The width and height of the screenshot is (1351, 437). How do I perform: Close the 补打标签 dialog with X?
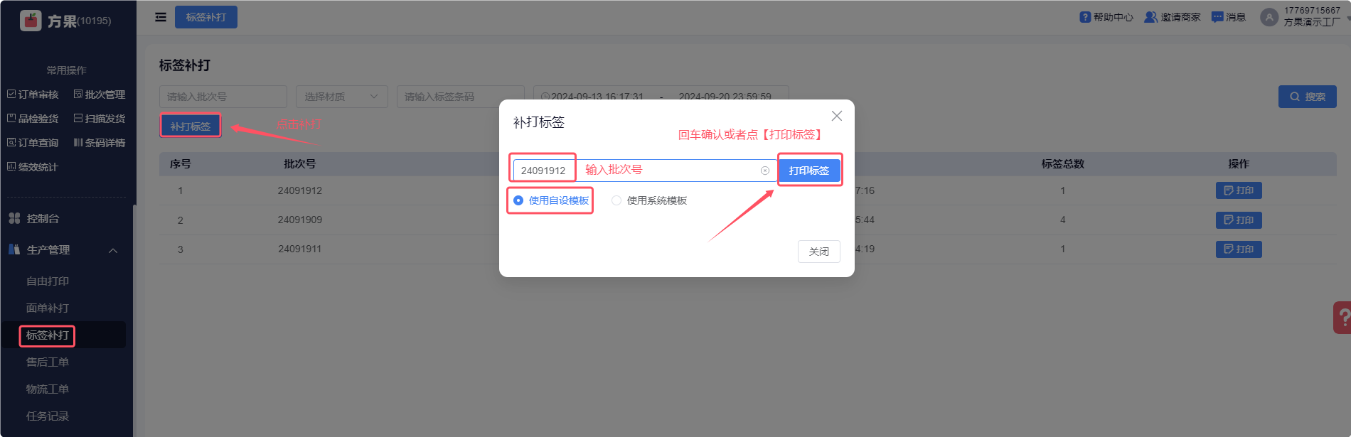click(x=837, y=116)
